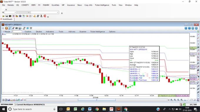Viewport: 200px width, 112px height.
Task: Open the first Q search combo box
Action: point(11,12)
